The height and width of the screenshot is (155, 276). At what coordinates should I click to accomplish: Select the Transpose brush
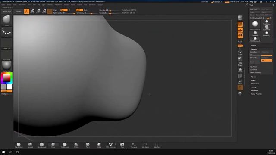point(134,145)
